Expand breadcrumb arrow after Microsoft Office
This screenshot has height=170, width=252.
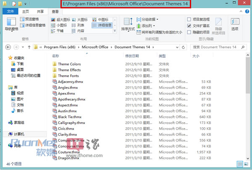[x=111, y=47]
